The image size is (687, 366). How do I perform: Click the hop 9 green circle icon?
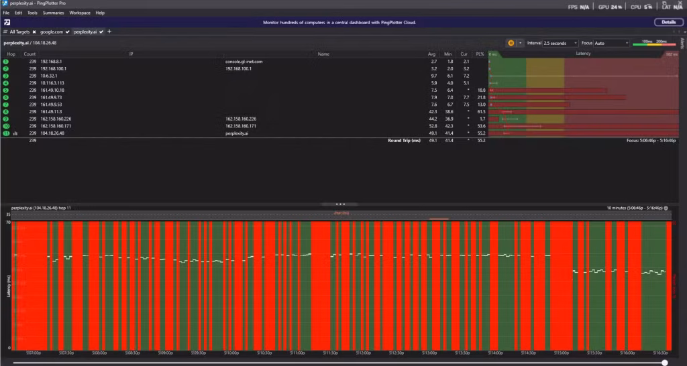tap(6, 119)
